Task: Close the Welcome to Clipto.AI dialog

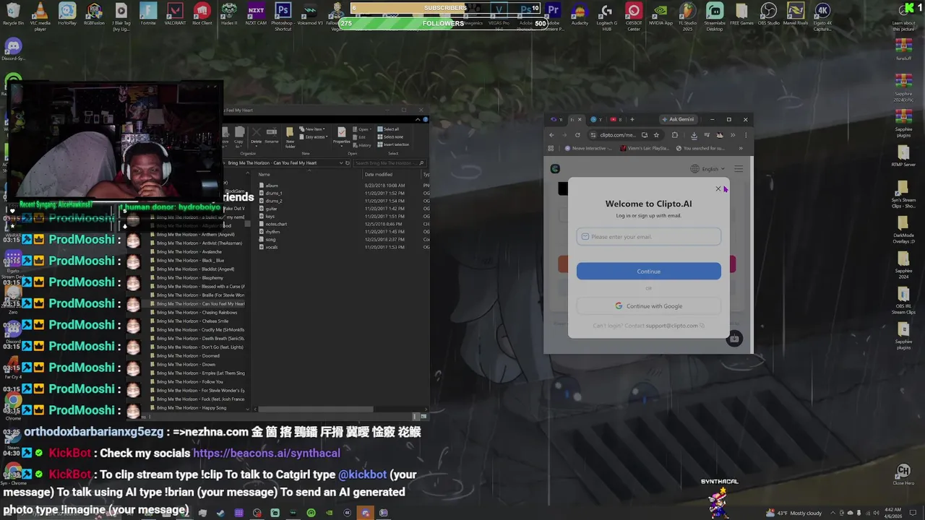Action: click(x=718, y=188)
